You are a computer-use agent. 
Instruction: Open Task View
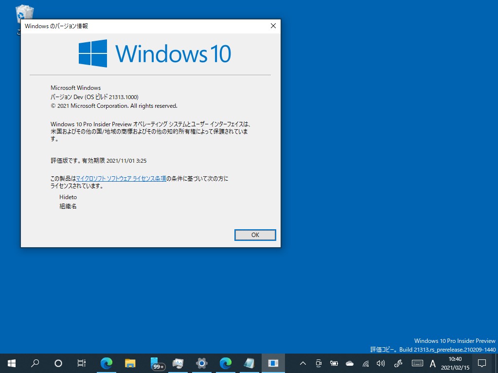pos(81,363)
